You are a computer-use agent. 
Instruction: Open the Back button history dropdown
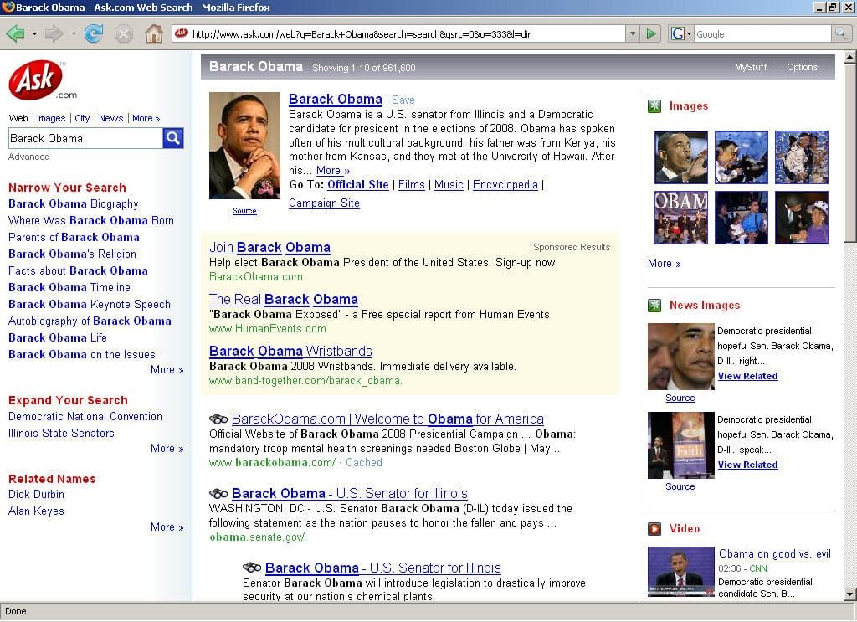click(34, 33)
